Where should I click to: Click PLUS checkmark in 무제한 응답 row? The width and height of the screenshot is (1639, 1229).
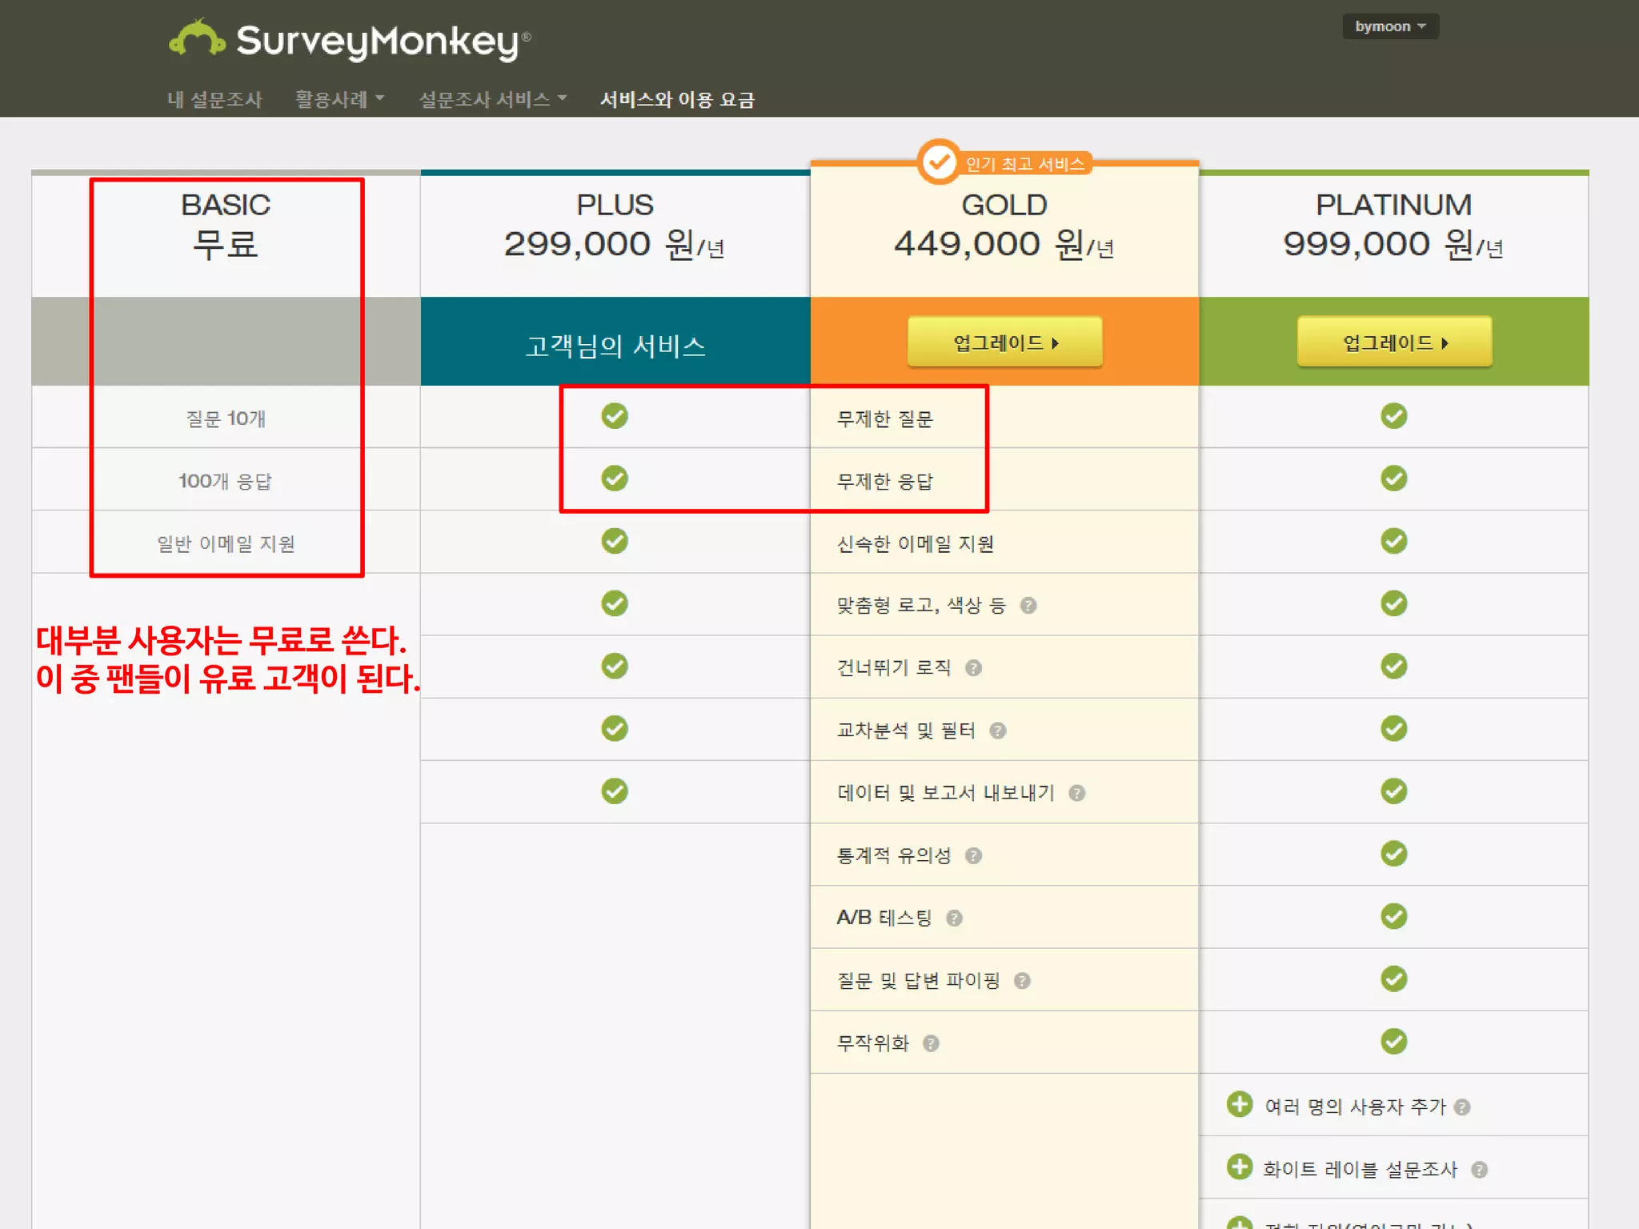pos(615,478)
